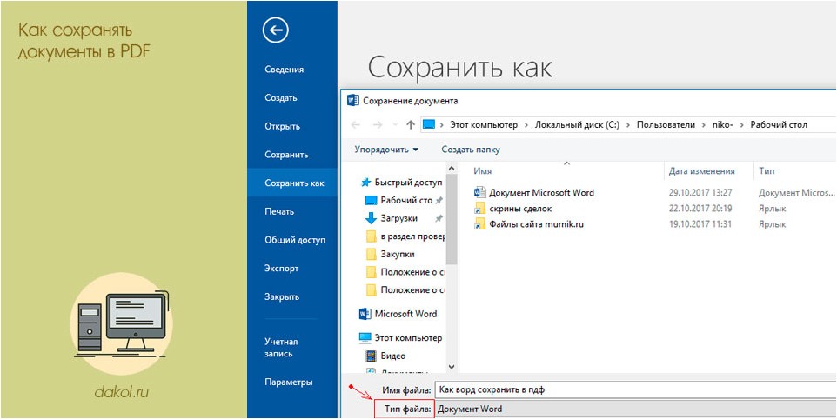Screen dimensions: 837x419
Task: Choose Сохранить in the backstage menu
Action: click(286, 155)
